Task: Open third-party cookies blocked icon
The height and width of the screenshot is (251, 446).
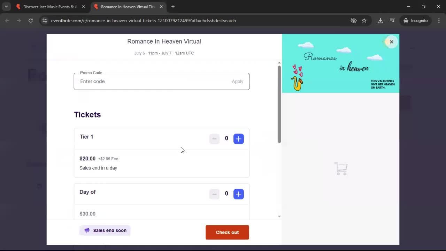Action: pyautogui.click(x=354, y=21)
